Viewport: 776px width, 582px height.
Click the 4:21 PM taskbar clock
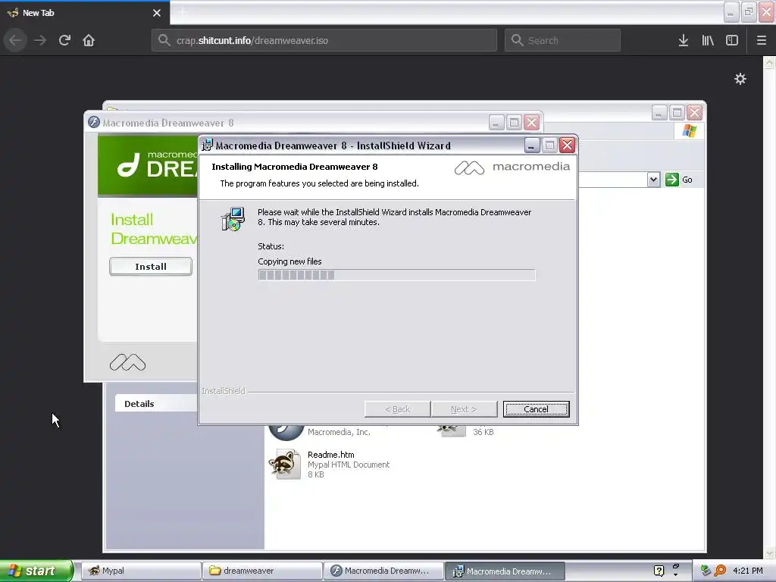coord(748,571)
